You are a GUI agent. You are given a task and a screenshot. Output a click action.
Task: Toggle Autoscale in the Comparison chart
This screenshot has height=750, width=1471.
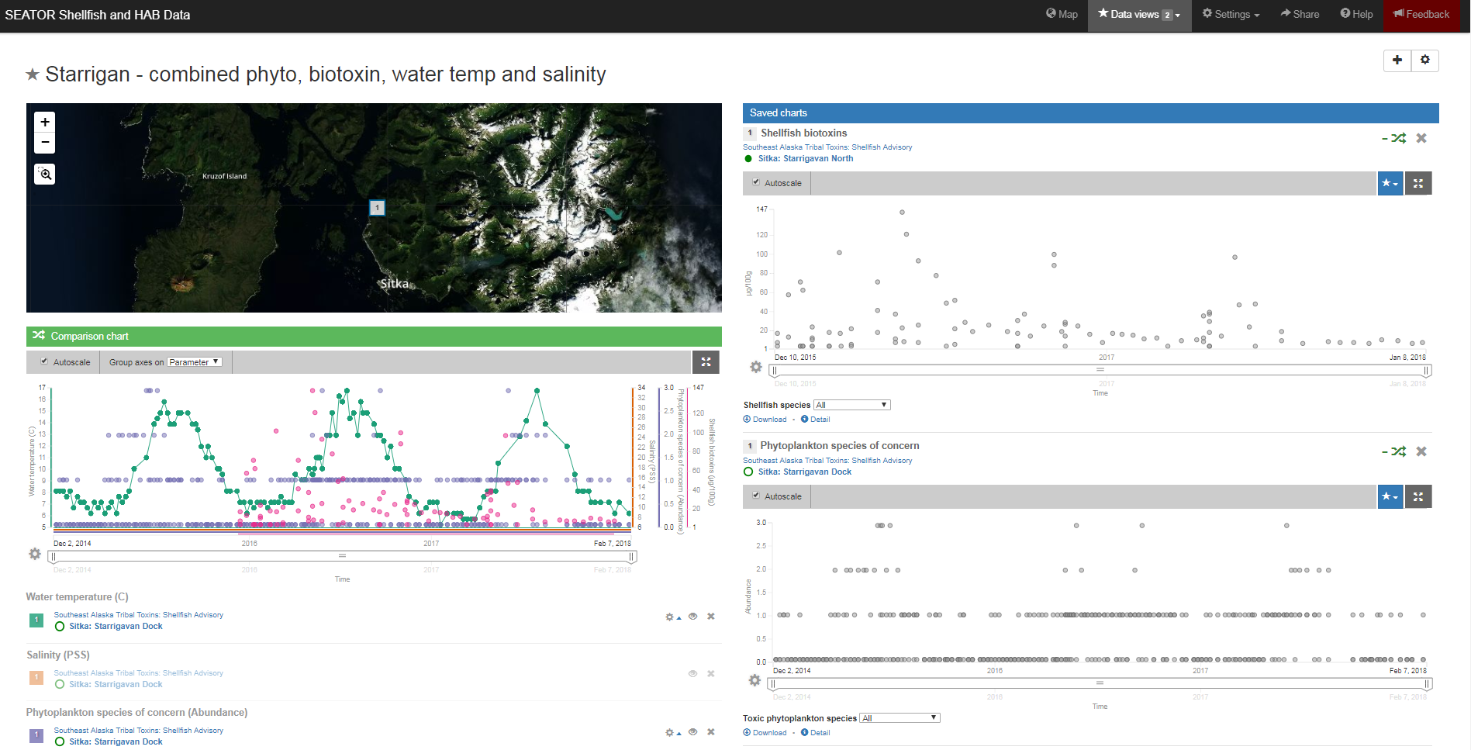tap(45, 361)
